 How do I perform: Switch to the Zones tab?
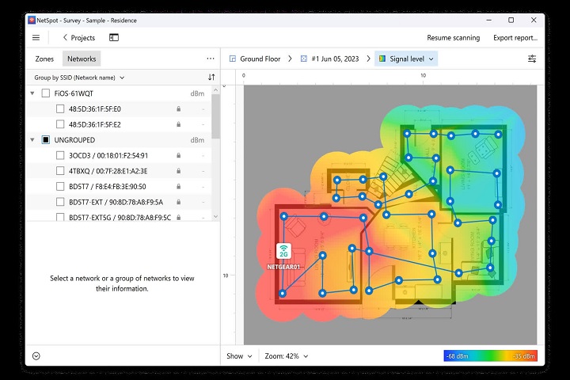click(x=44, y=59)
